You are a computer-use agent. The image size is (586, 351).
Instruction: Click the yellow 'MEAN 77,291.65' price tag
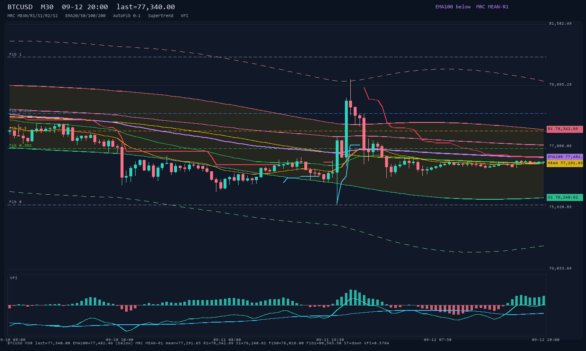565,163
